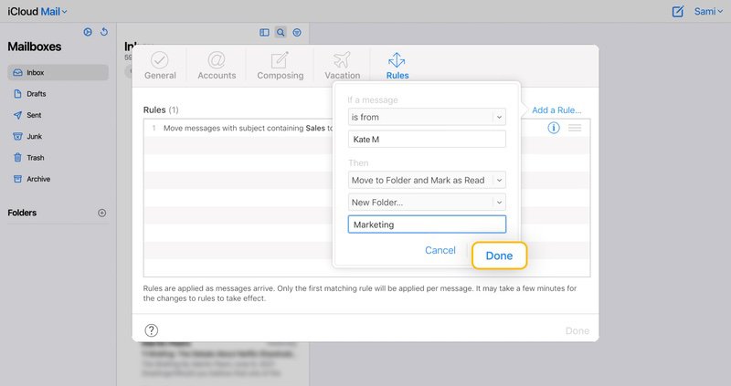Click the filter messages icon

[297, 33]
